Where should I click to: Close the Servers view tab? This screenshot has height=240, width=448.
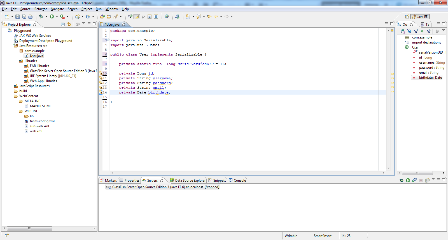pos(161,180)
